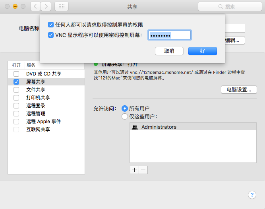The width and height of the screenshot is (265, 209).
Task: Confirm with the 好 button
Action: (203, 51)
